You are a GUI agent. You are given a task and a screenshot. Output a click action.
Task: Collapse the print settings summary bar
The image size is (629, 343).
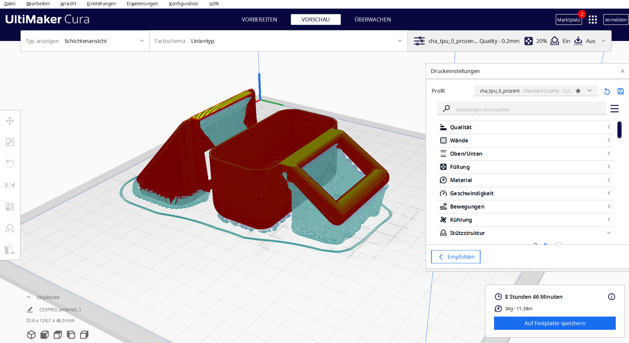pos(604,41)
